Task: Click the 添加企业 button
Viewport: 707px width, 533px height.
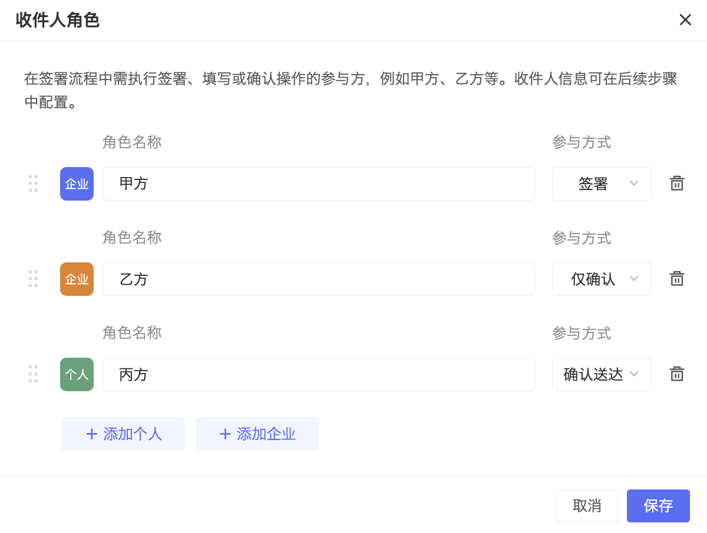Action: click(x=257, y=434)
